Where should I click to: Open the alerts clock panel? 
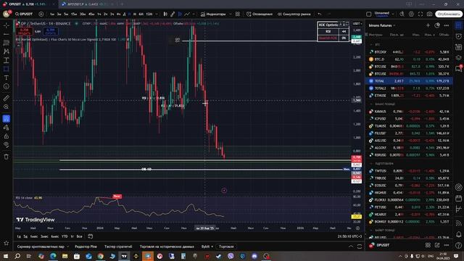tap(458, 36)
